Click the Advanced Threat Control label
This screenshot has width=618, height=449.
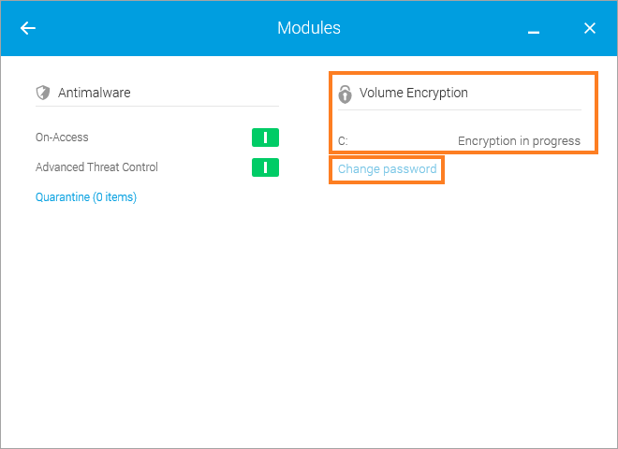tap(96, 167)
